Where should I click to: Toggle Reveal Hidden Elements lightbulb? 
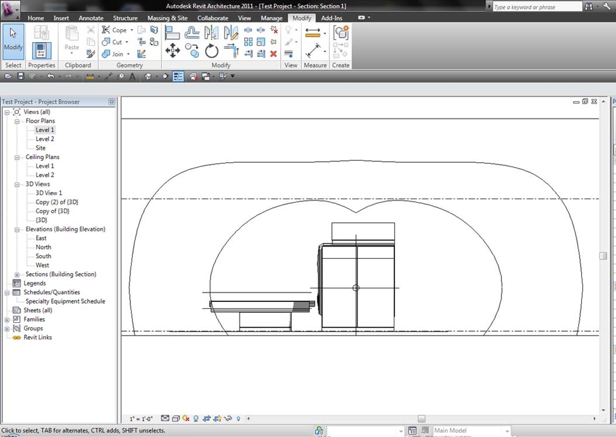238,418
